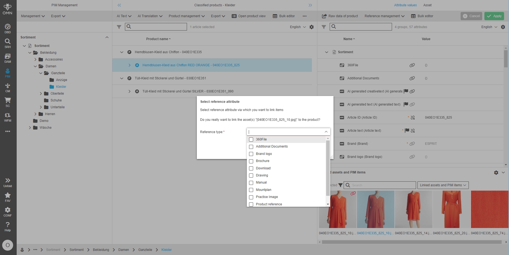Open the DAM module in sidebar
Image resolution: width=509 pixels, height=255 pixels.
point(8,58)
